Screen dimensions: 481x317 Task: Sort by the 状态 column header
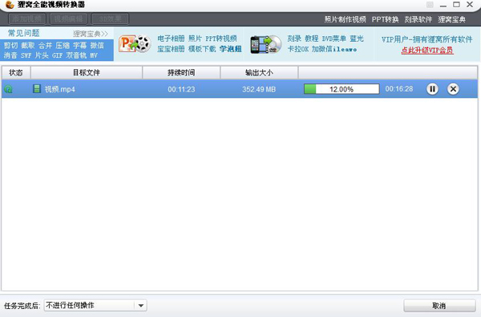pos(16,72)
